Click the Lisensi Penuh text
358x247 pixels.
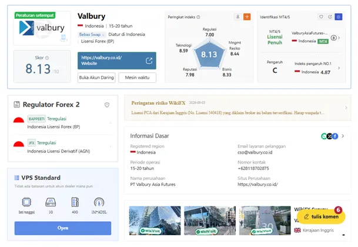[275, 40]
